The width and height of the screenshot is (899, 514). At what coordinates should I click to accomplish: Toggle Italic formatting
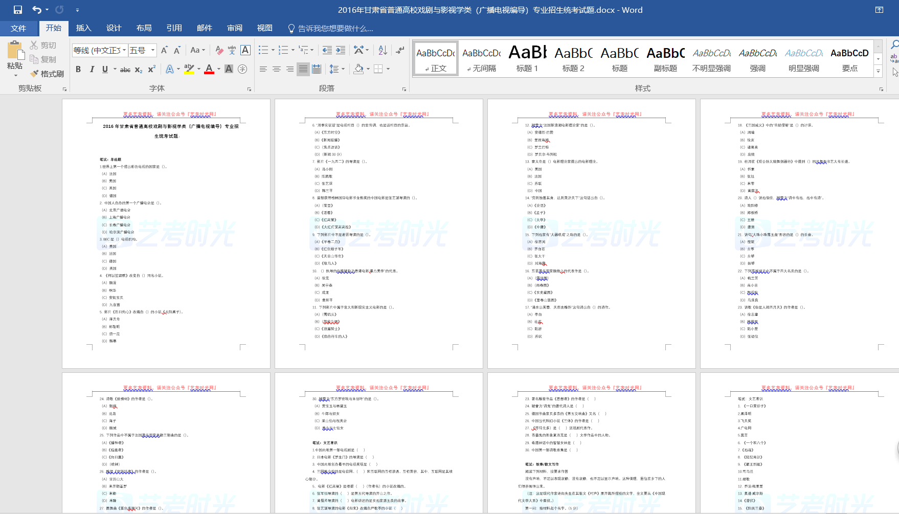(92, 69)
